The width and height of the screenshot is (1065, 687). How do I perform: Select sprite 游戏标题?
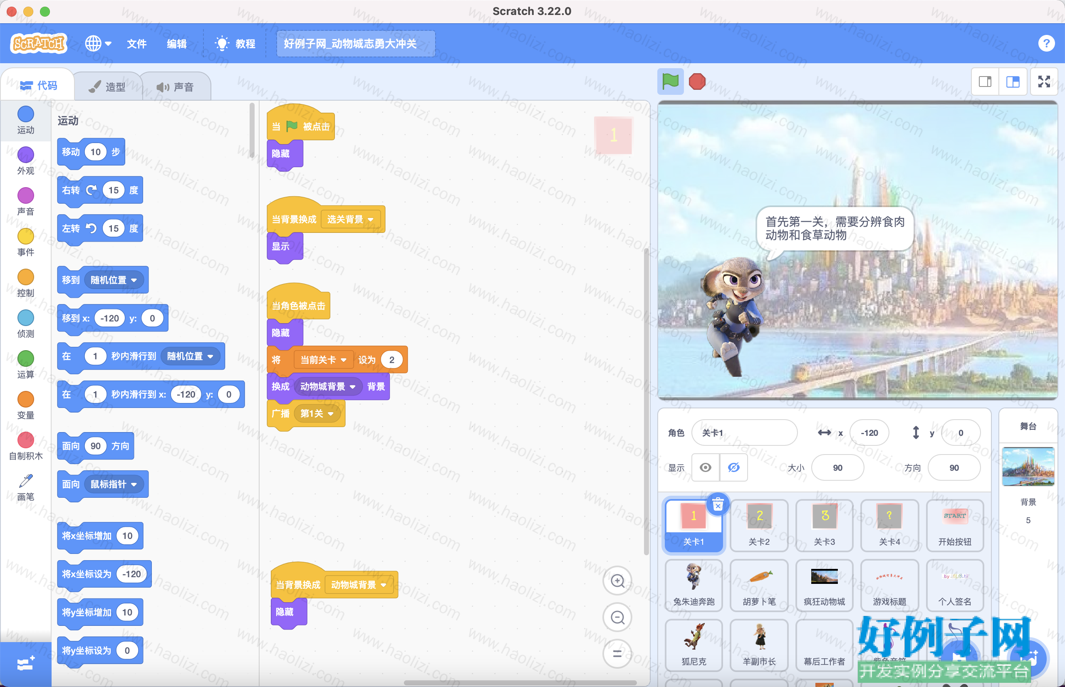click(x=889, y=585)
